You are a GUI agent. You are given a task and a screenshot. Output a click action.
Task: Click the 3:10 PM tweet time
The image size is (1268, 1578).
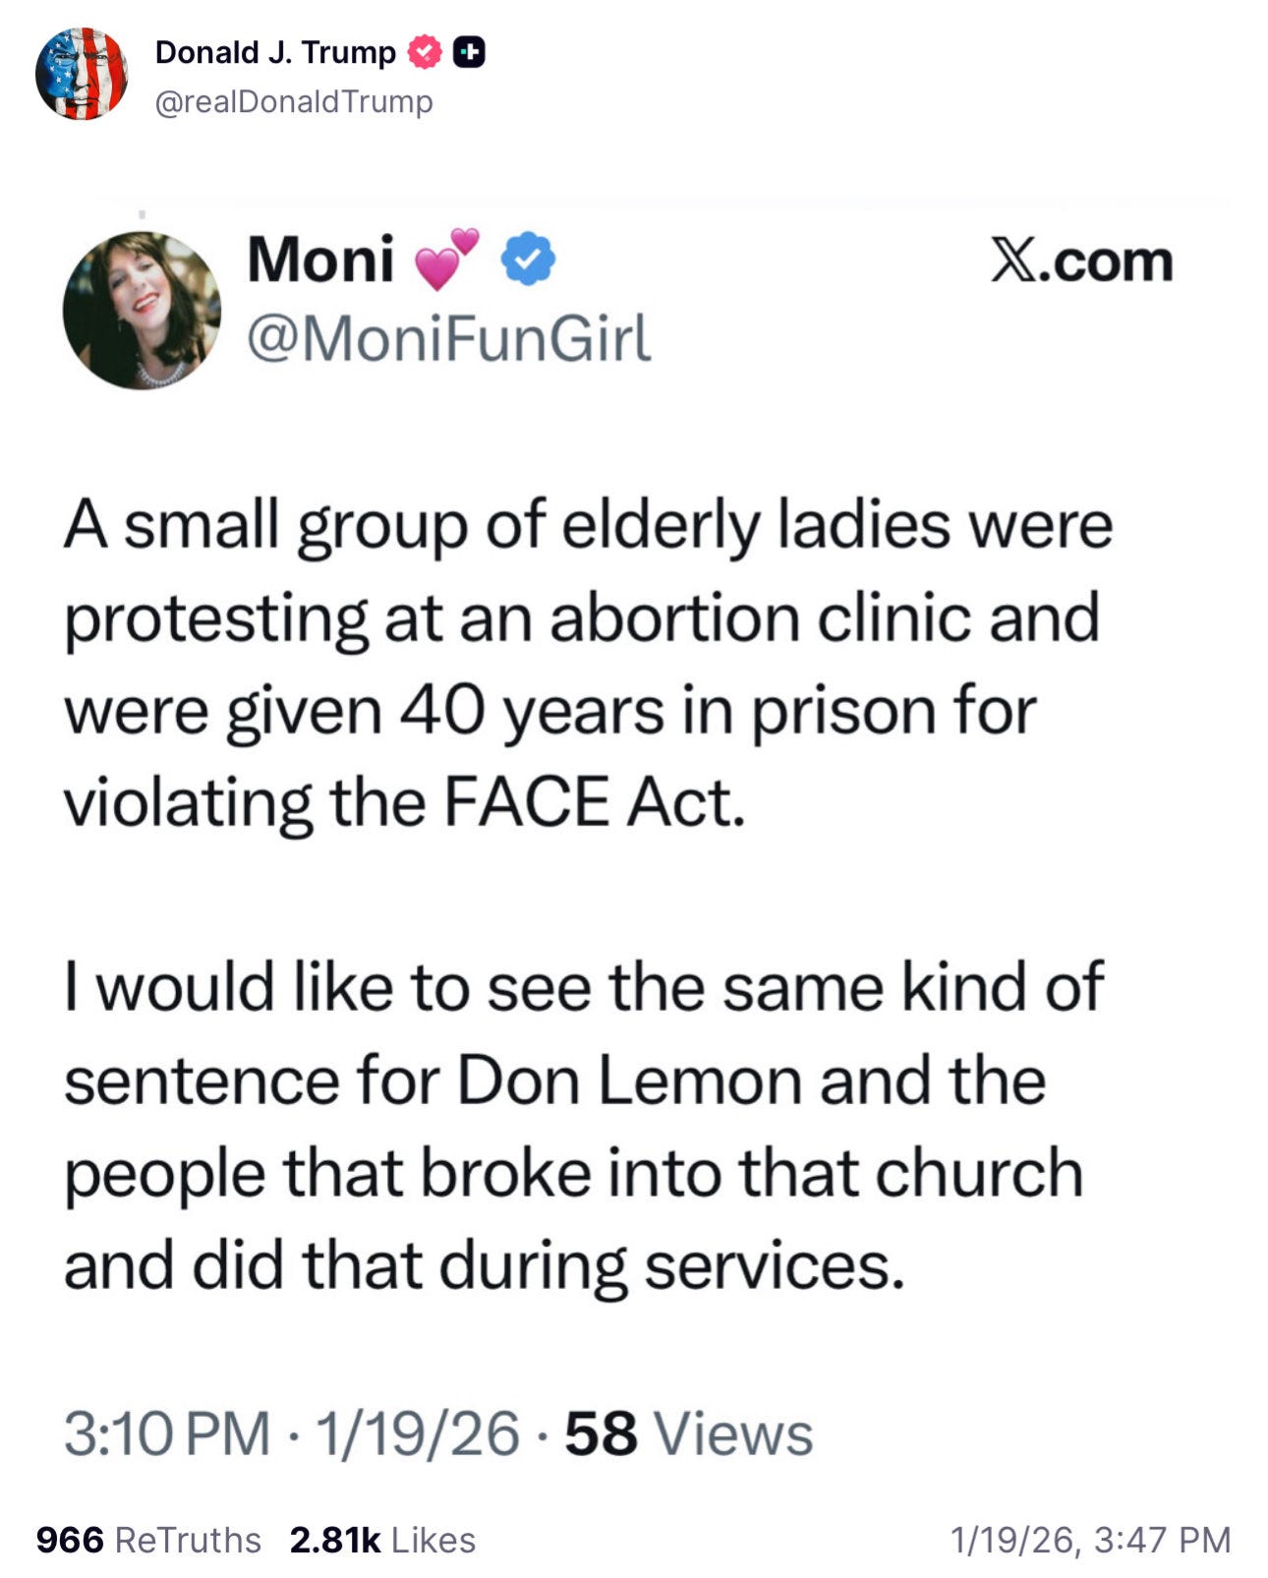(167, 1433)
